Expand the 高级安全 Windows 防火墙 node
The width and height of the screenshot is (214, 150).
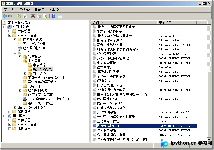[20, 78]
